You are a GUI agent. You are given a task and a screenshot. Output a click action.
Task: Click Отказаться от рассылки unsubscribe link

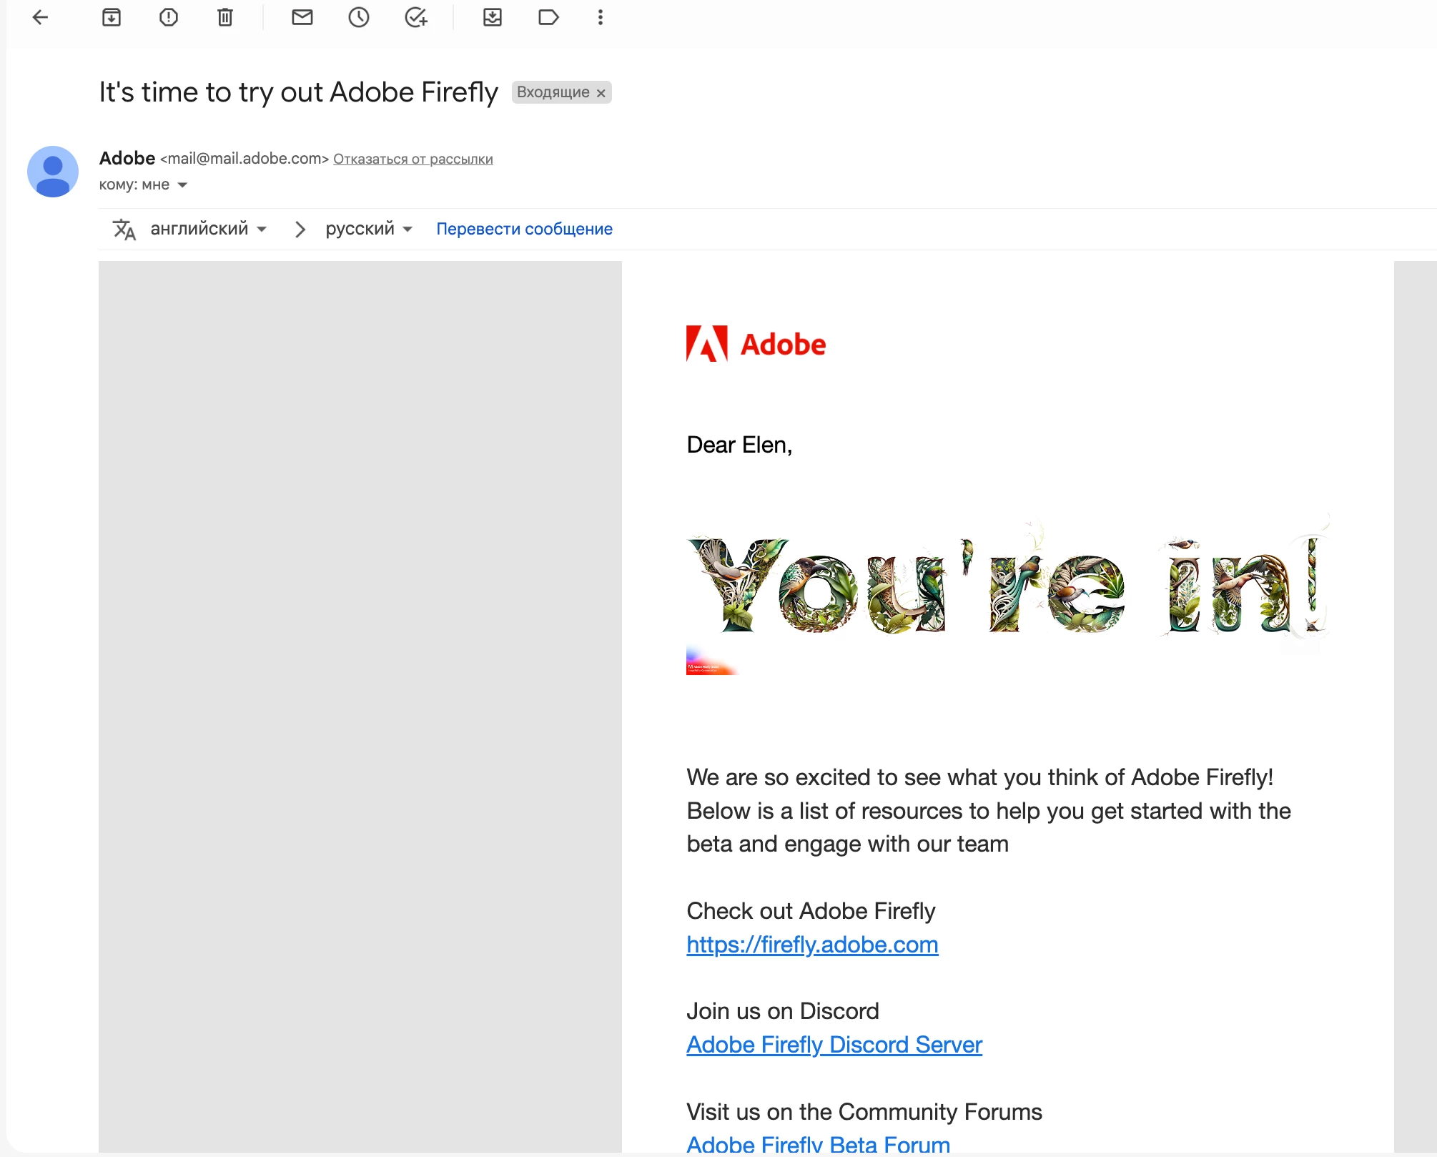413,159
